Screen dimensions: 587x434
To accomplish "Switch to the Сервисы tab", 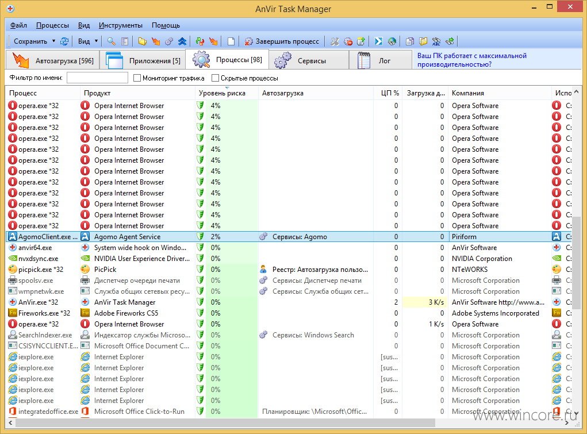I will [309, 60].
